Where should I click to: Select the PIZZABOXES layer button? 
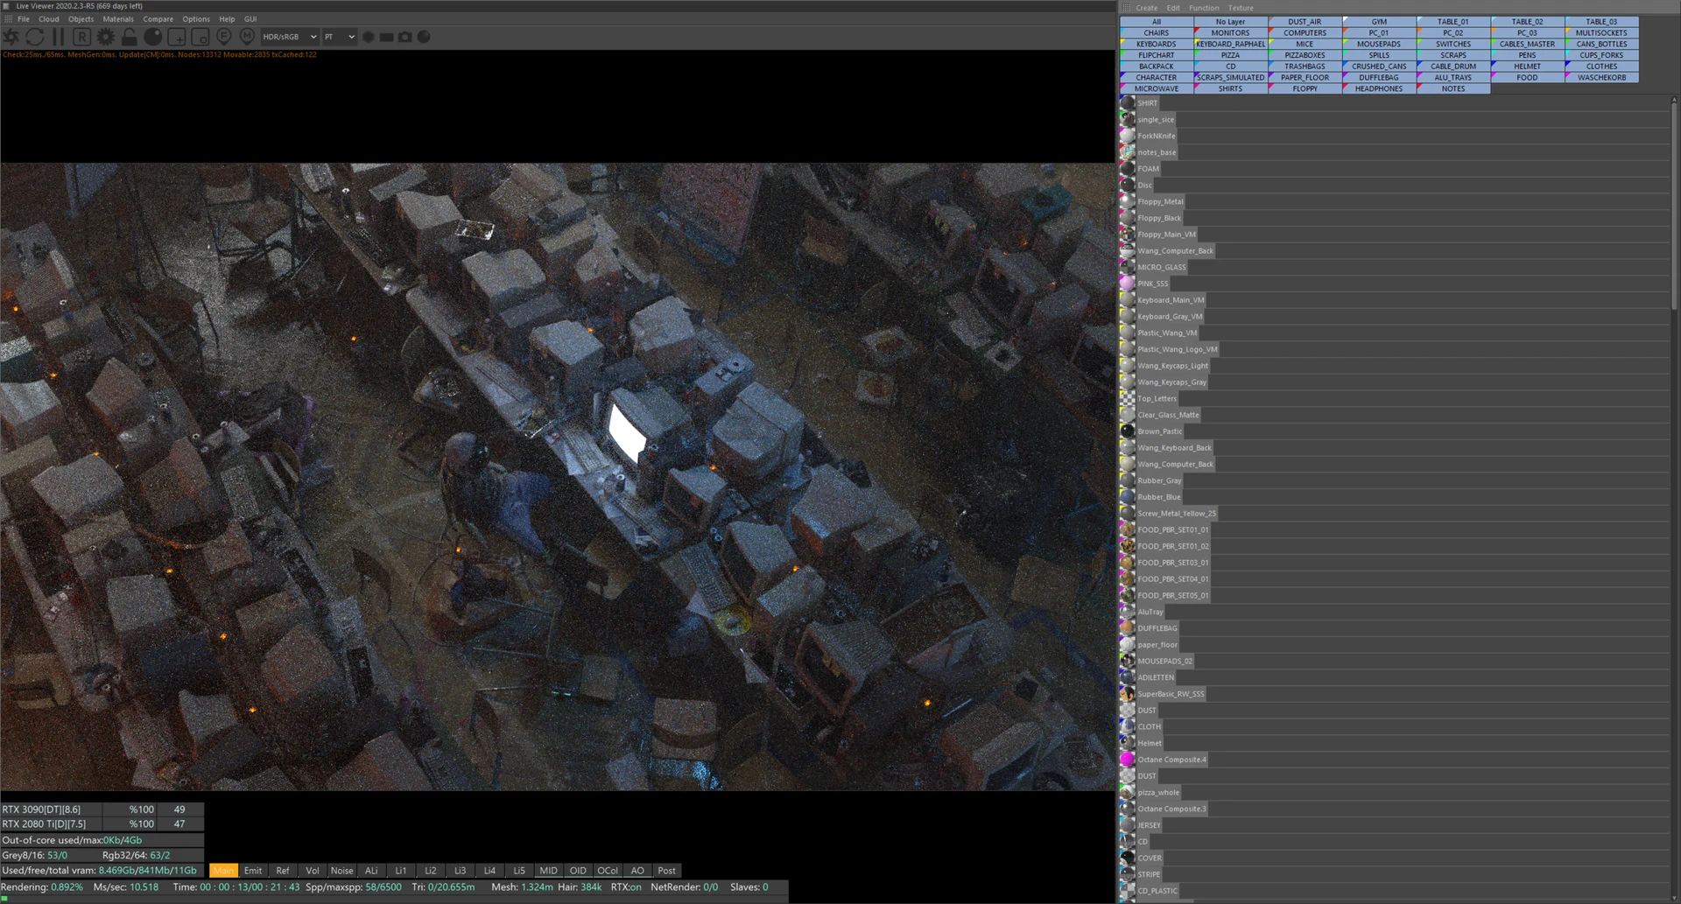[x=1305, y=55]
